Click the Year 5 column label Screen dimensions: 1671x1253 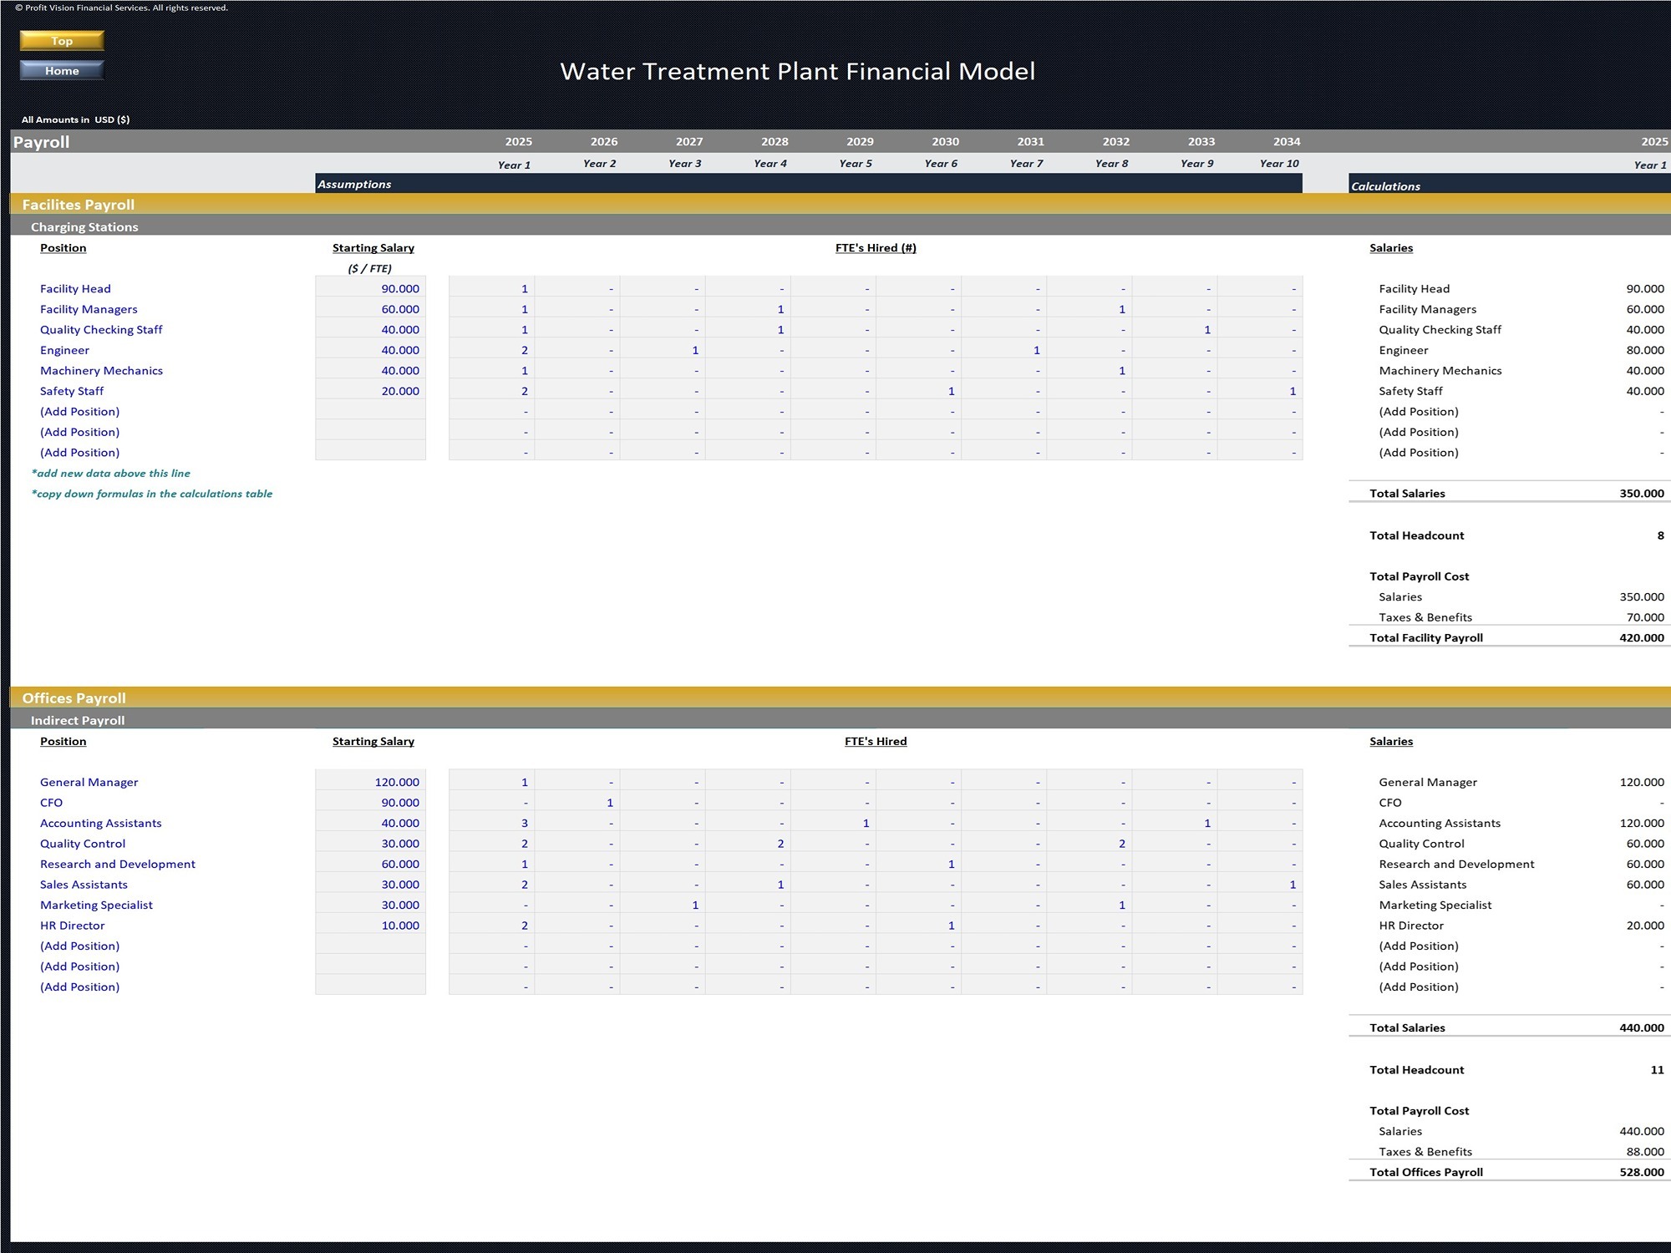(856, 164)
